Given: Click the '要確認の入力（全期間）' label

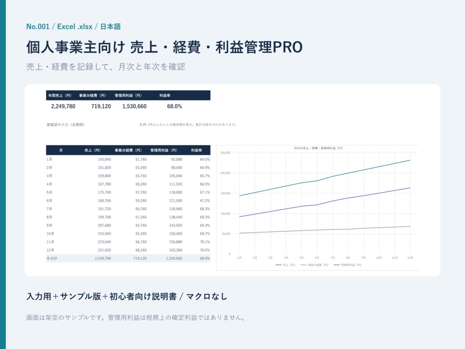Looking at the screenshot, I should tap(65, 125).
